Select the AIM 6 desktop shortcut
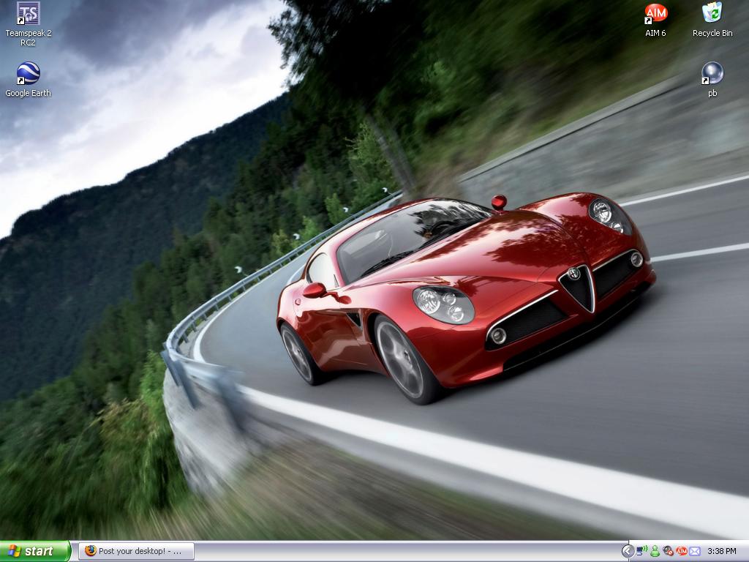749x562 pixels. coord(655,20)
